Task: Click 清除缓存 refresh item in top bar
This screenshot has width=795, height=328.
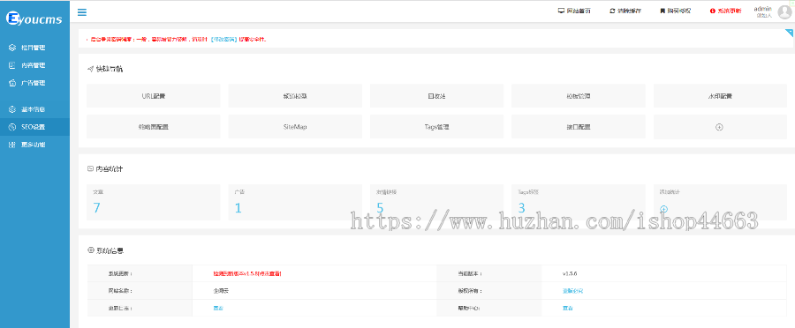Action: pyautogui.click(x=625, y=11)
